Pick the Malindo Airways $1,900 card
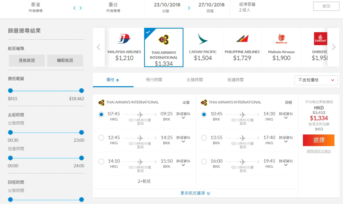Image resolution: width=343 pixels, height=204 pixels. click(x=281, y=47)
